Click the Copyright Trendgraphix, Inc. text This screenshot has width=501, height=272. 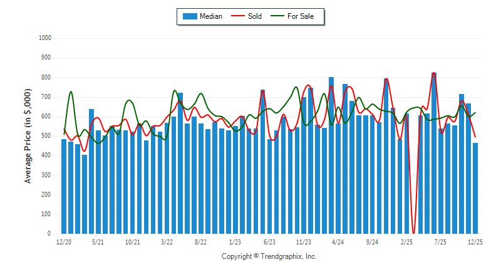click(x=269, y=256)
